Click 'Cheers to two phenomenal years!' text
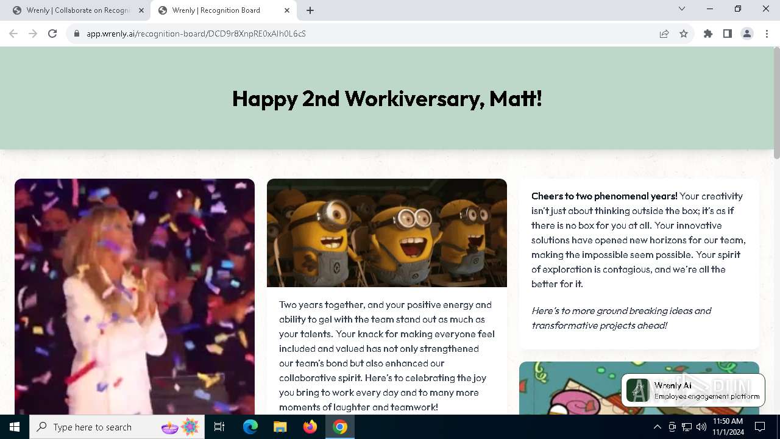This screenshot has width=780, height=439. 604,196
